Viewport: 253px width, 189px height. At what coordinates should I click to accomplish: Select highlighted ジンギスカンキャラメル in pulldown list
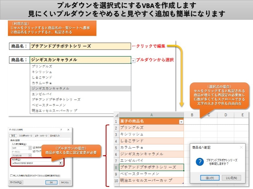pos(80,88)
